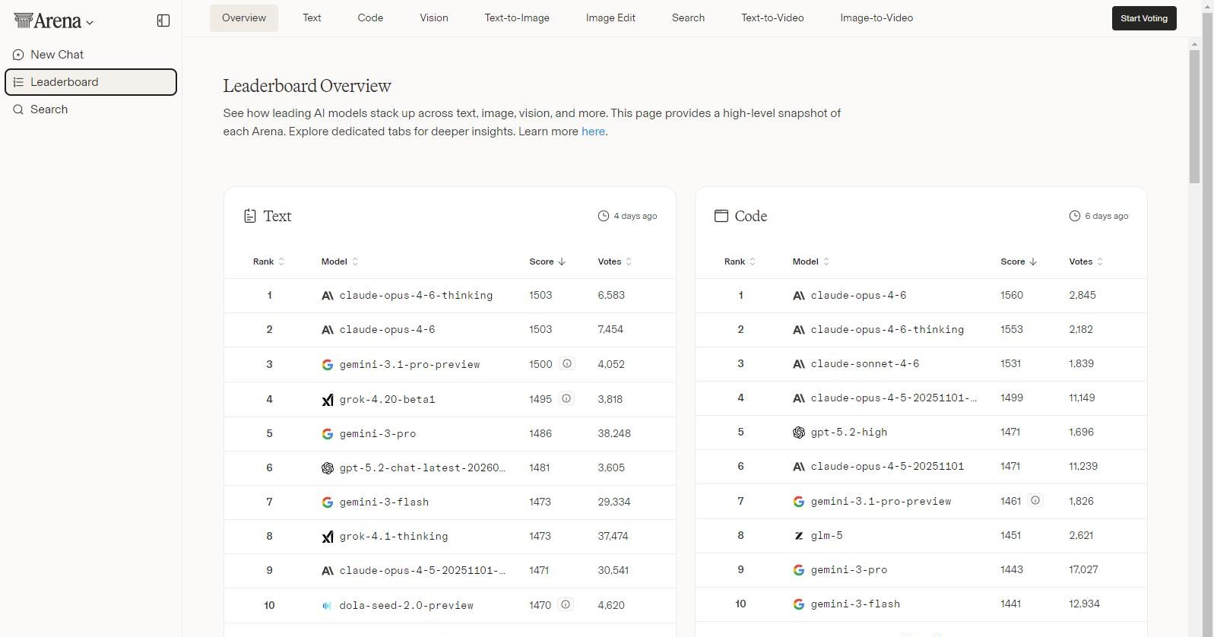The height and width of the screenshot is (637, 1214).
Task: Open the Image Edit tab
Action: (610, 17)
